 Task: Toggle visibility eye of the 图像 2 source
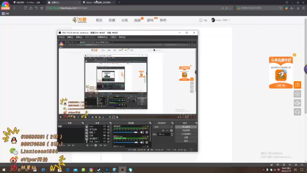click(104, 132)
